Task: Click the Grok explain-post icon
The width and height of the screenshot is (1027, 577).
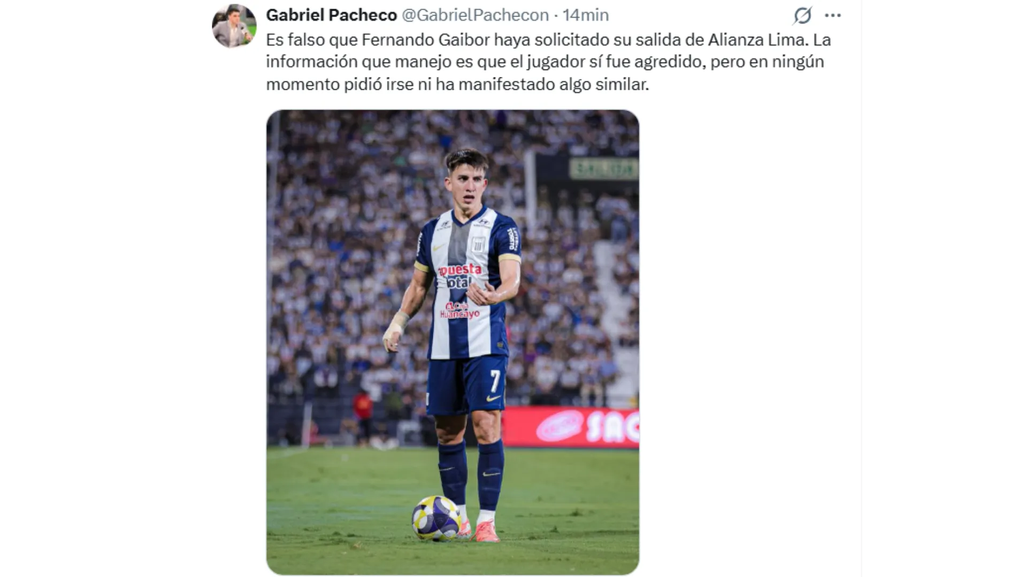Action: pos(802,15)
